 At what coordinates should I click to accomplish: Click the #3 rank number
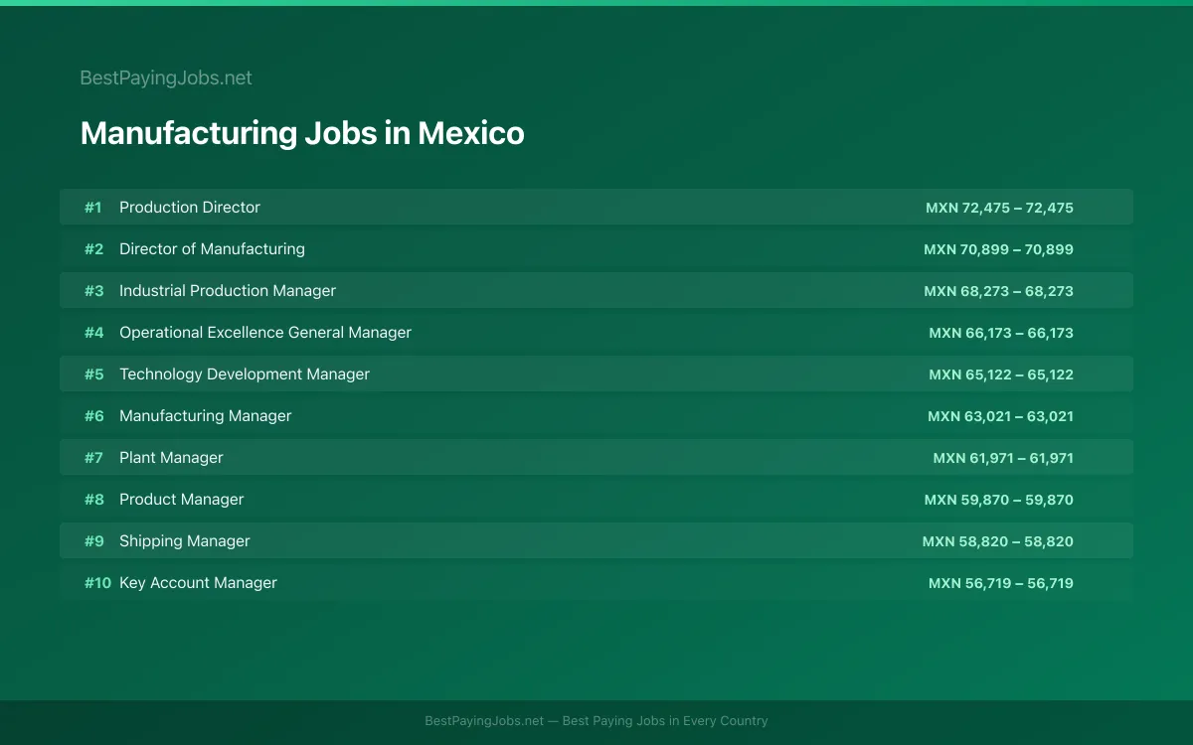pyautogui.click(x=93, y=291)
